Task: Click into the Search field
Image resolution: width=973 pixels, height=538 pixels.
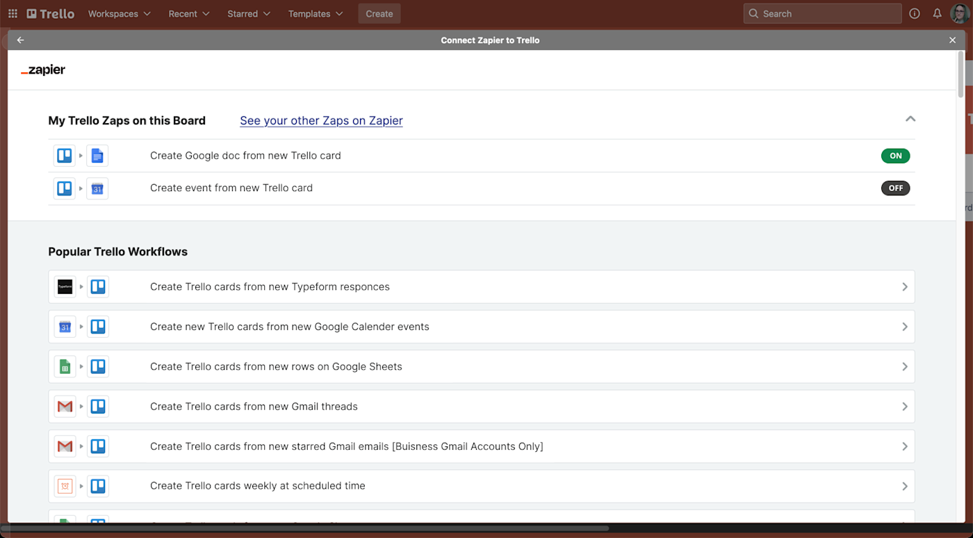Action: 822,13
